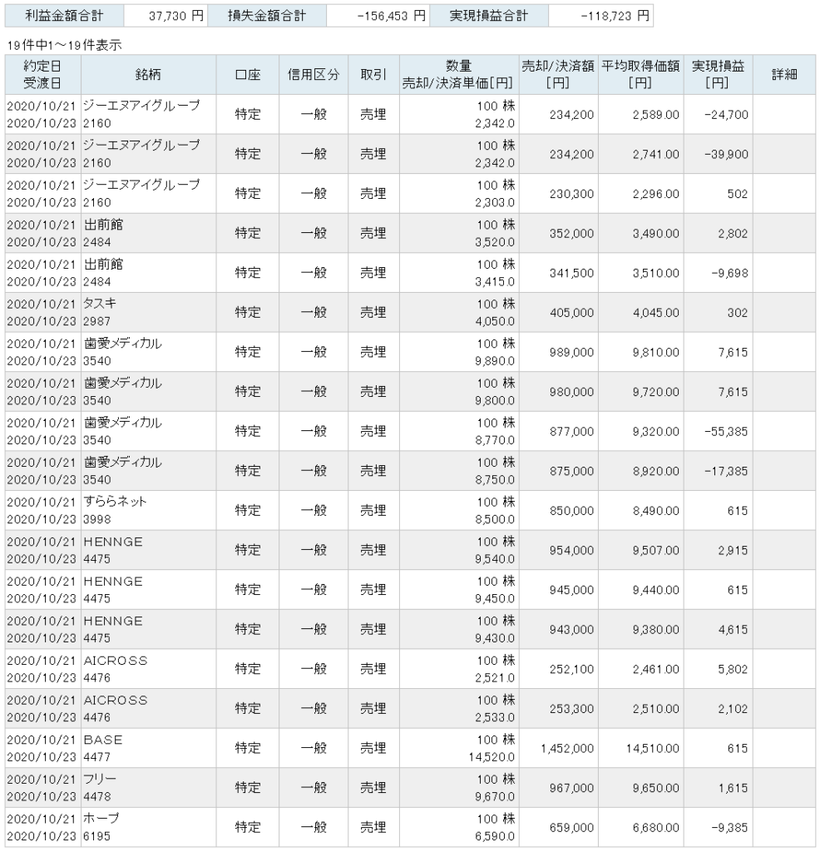Screen dimensions: 820x852
Task: Click the タスキ stock name
Action: (100, 303)
